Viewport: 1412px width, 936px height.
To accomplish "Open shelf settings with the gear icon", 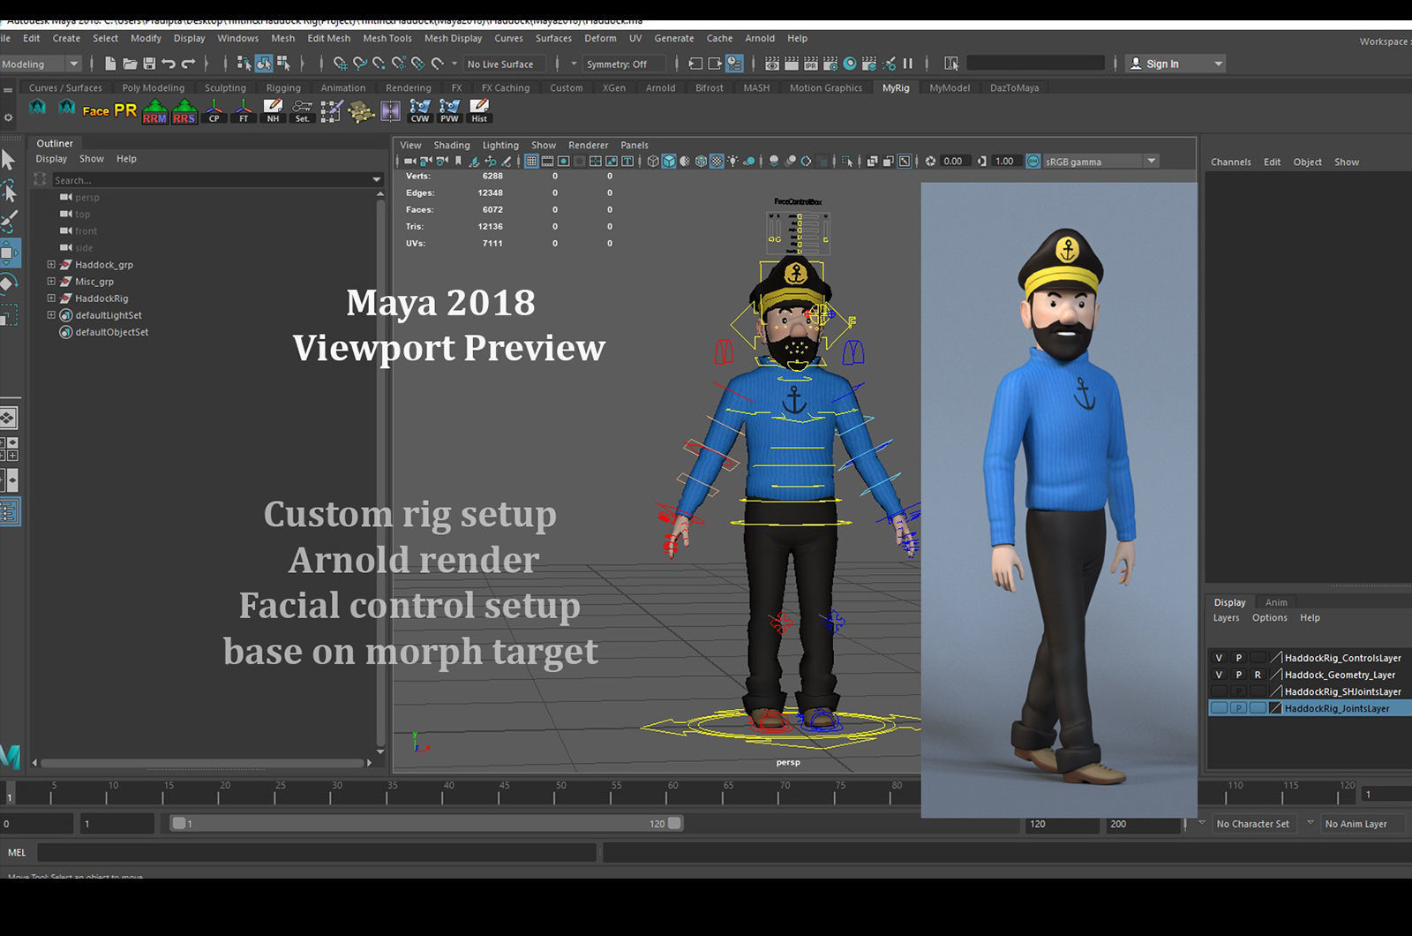I will 8,117.
